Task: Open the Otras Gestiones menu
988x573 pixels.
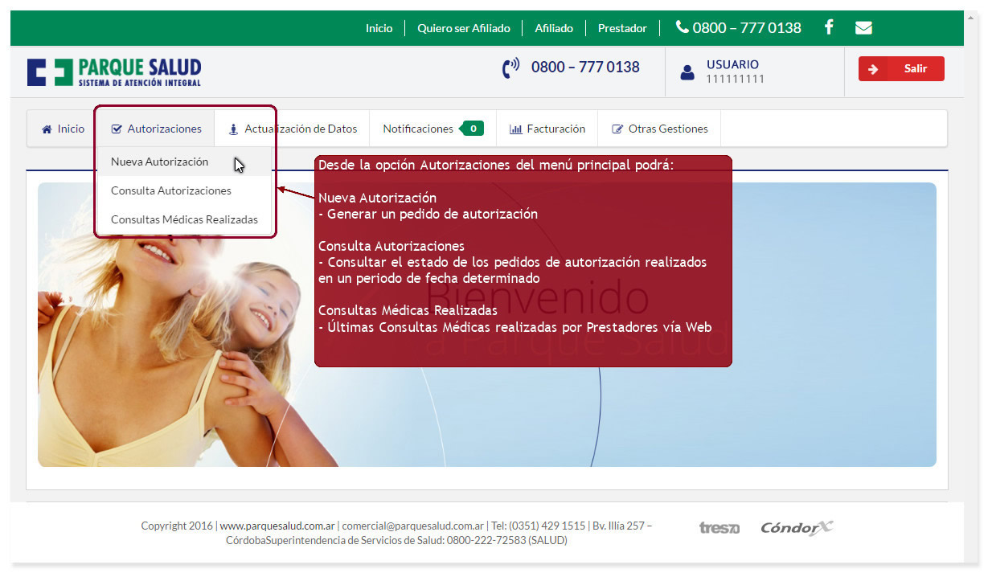Action: coord(659,129)
